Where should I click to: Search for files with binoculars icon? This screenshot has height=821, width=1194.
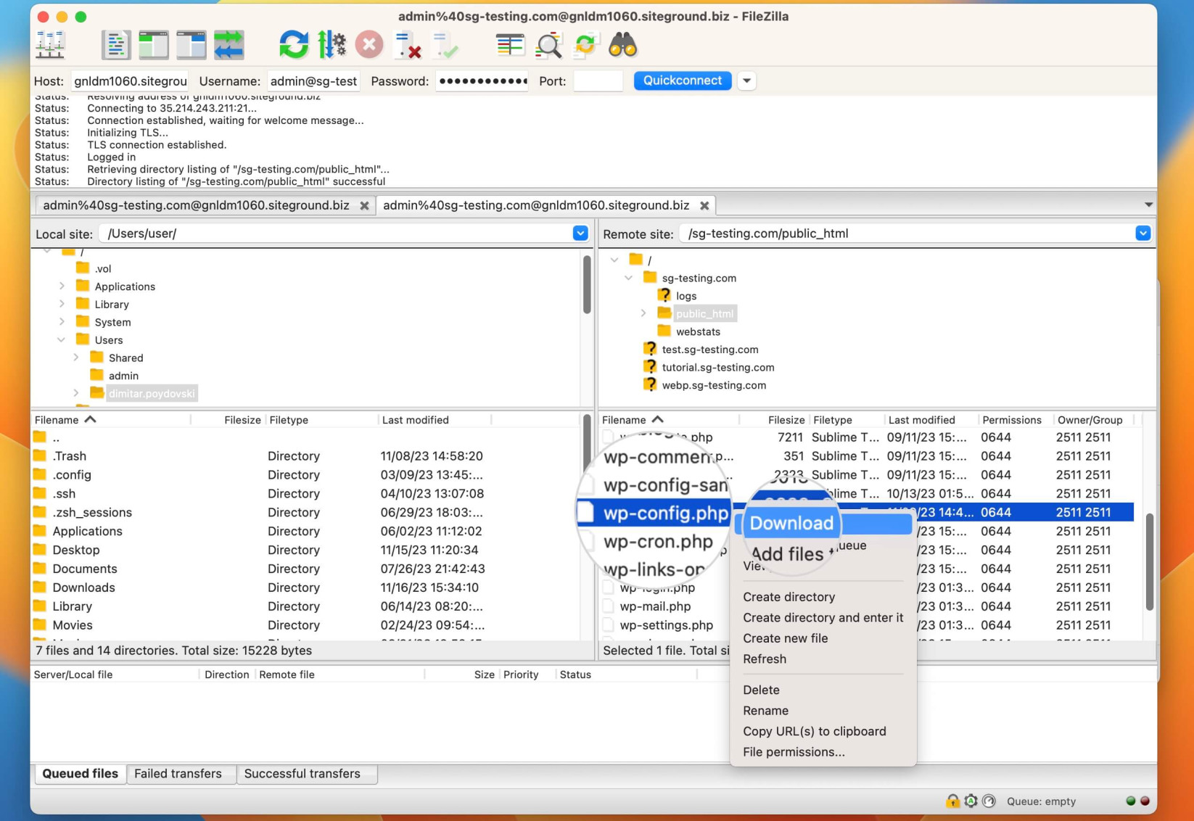pos(623,45)
